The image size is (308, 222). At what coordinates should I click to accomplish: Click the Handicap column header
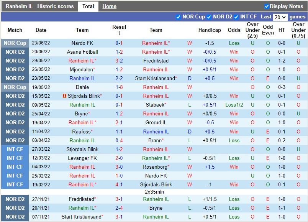click(210, 30)
